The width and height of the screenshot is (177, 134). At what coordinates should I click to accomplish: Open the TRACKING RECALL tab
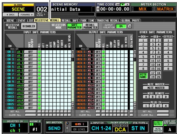pos(108,21)
